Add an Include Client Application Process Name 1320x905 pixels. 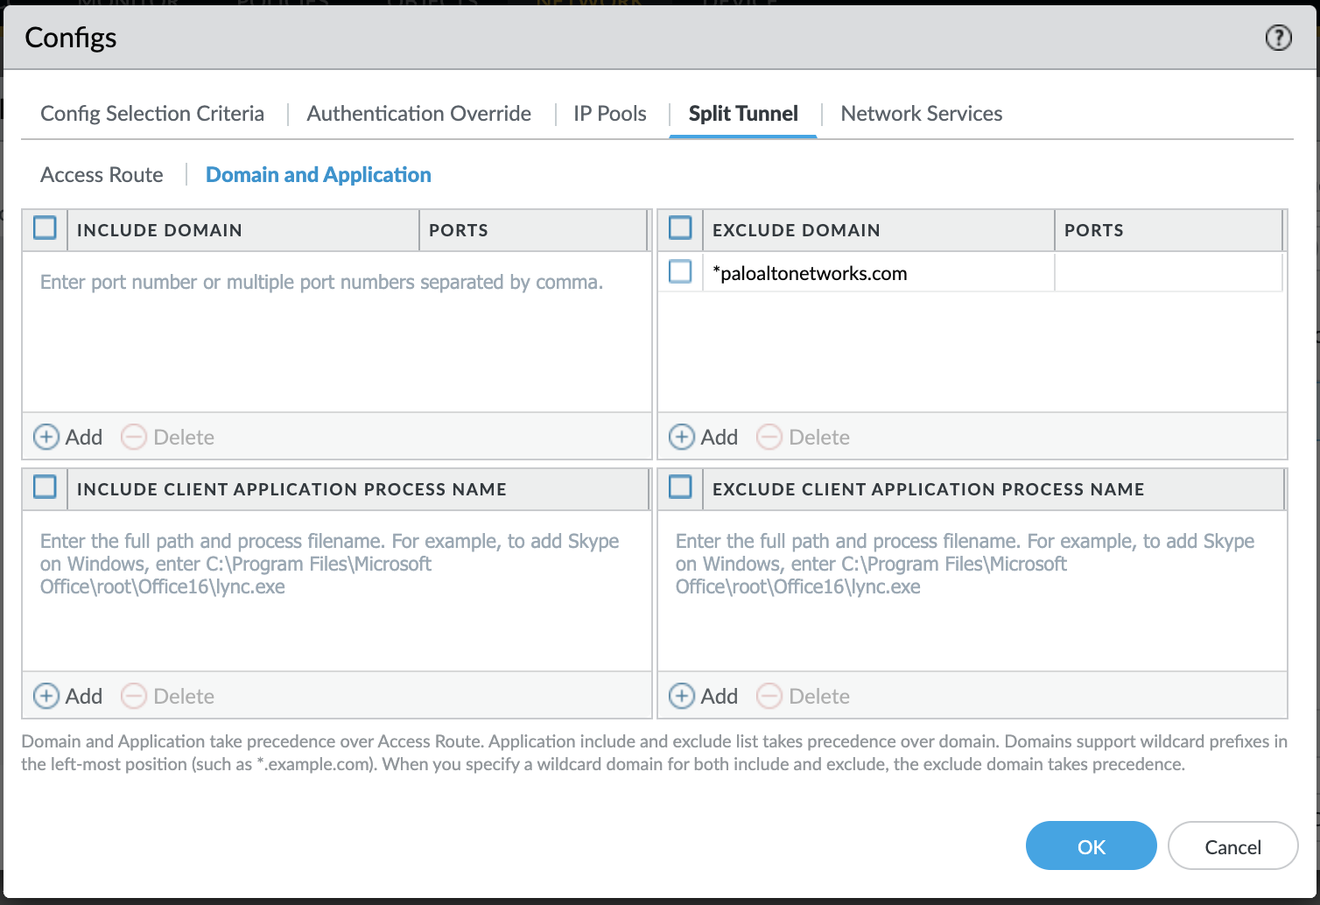(67, 696)
